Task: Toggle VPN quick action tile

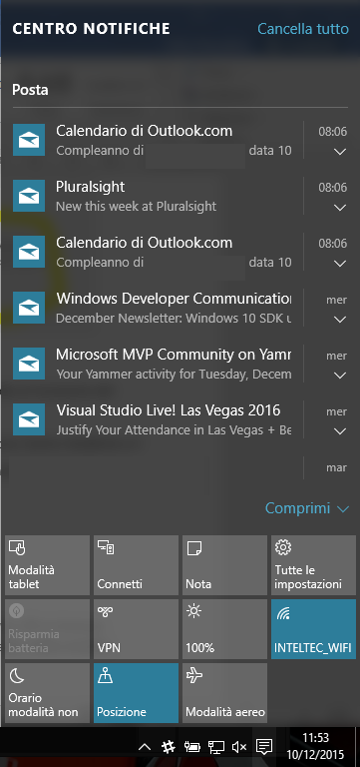Action: click(136, 629)
